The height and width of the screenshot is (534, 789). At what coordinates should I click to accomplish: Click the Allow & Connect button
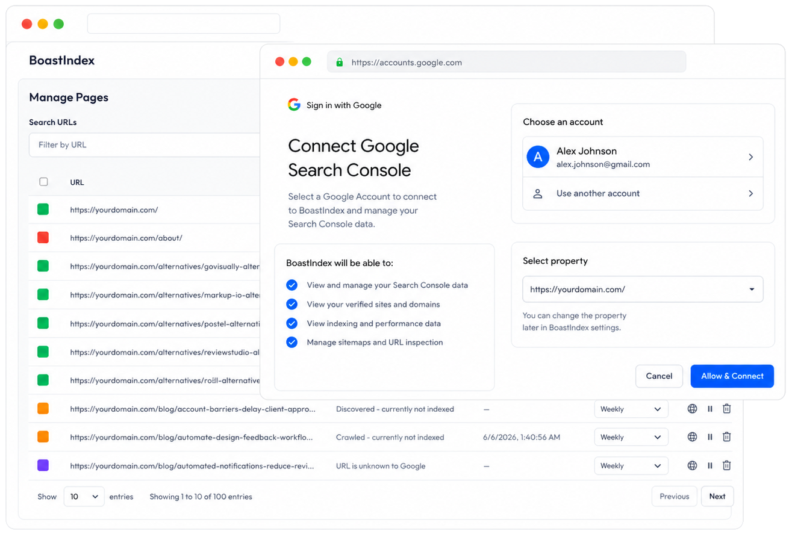point(732,376)
